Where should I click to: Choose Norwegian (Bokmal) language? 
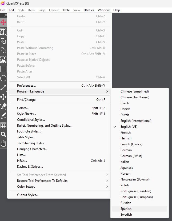click(x=139, y=179)
